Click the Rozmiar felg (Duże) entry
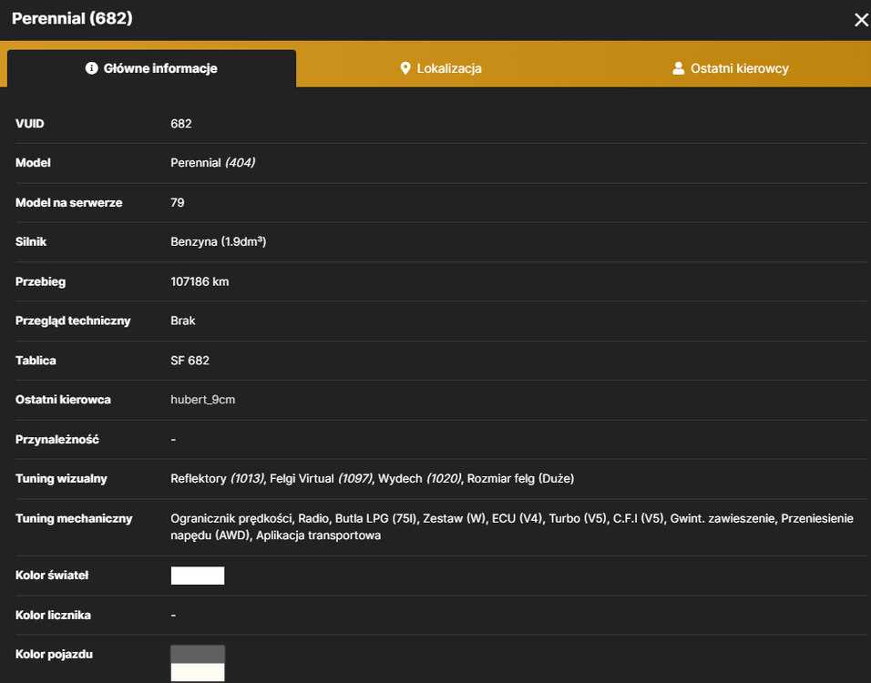 click(x=520, y=479)
